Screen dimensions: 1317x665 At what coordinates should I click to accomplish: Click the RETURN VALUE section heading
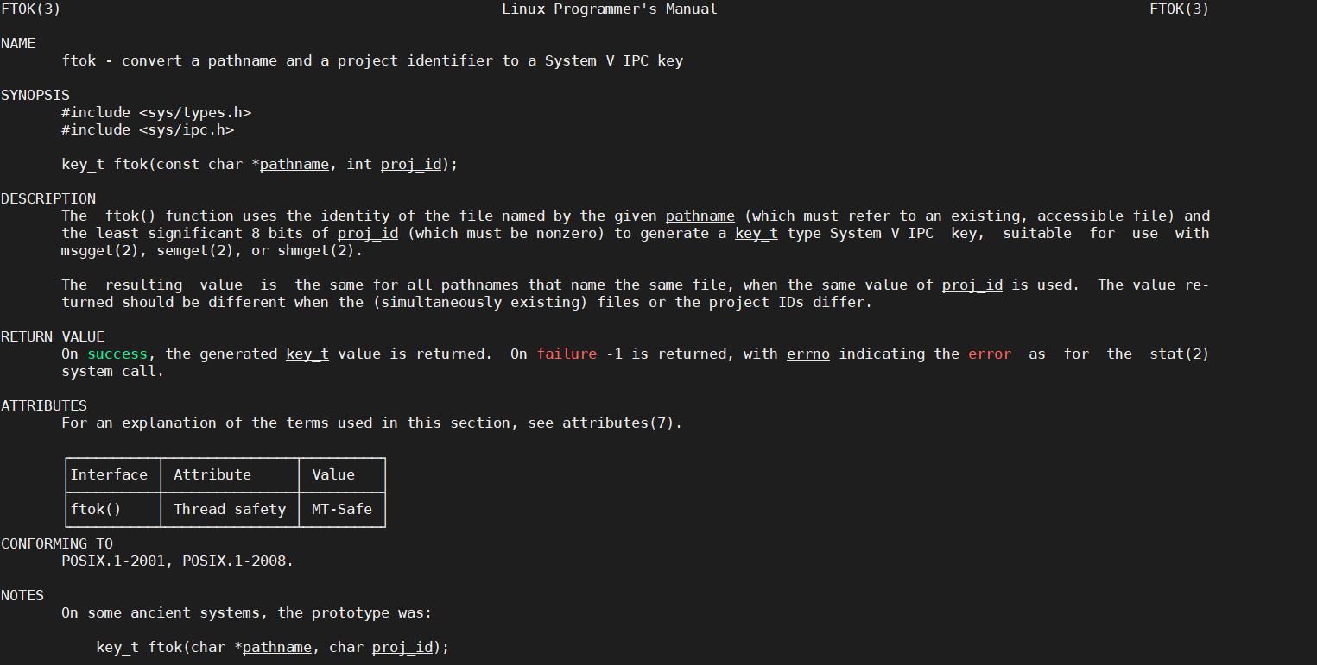(53, 336)
